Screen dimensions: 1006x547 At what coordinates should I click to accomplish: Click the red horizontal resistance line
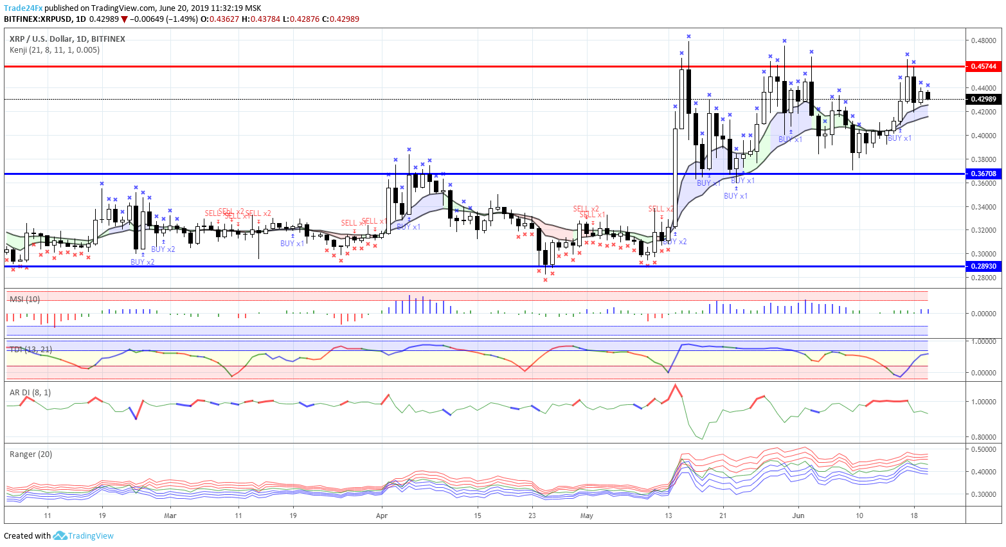(x=485, y=66)
